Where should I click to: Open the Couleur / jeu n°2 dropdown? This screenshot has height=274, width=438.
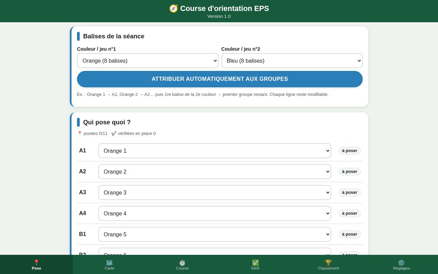[292, 61]
